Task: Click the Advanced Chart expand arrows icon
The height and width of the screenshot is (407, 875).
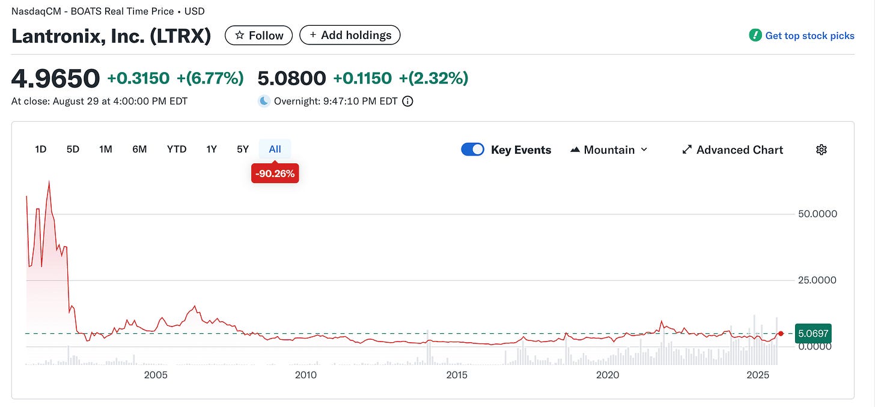Action: [687, 150]
